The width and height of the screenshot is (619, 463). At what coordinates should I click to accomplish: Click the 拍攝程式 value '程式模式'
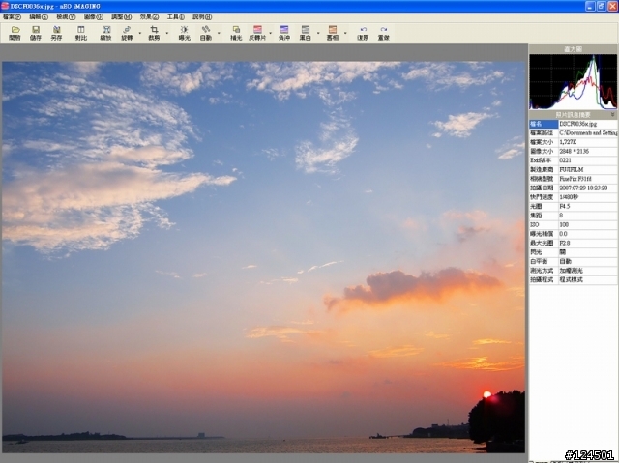pos(572,279)
